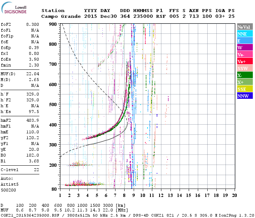
Task: Click the Campo Grande station name
Action: (x=61, y=16)
